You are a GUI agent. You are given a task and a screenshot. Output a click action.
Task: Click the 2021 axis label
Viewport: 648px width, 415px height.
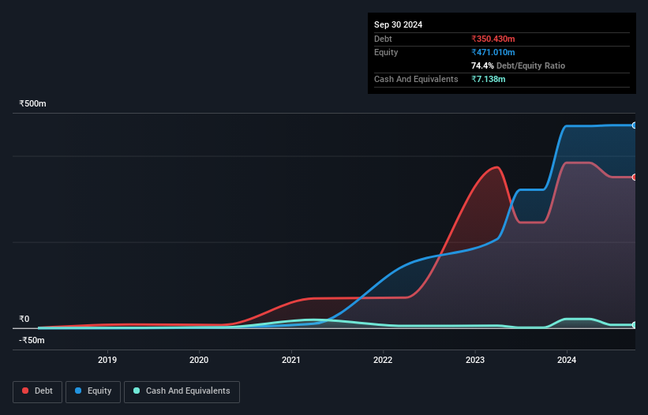pos(291,360)
